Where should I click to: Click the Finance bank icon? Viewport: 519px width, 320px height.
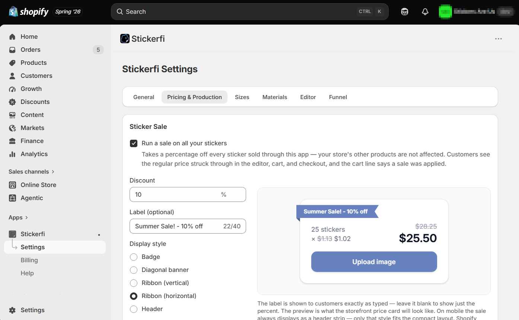(12, 141)
